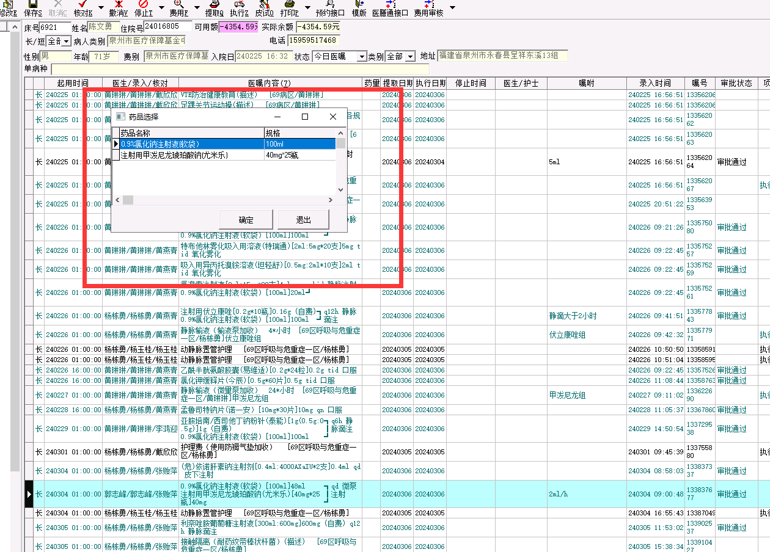
Task: Expand the arrow next to 费用F
Action: (196, 7)
